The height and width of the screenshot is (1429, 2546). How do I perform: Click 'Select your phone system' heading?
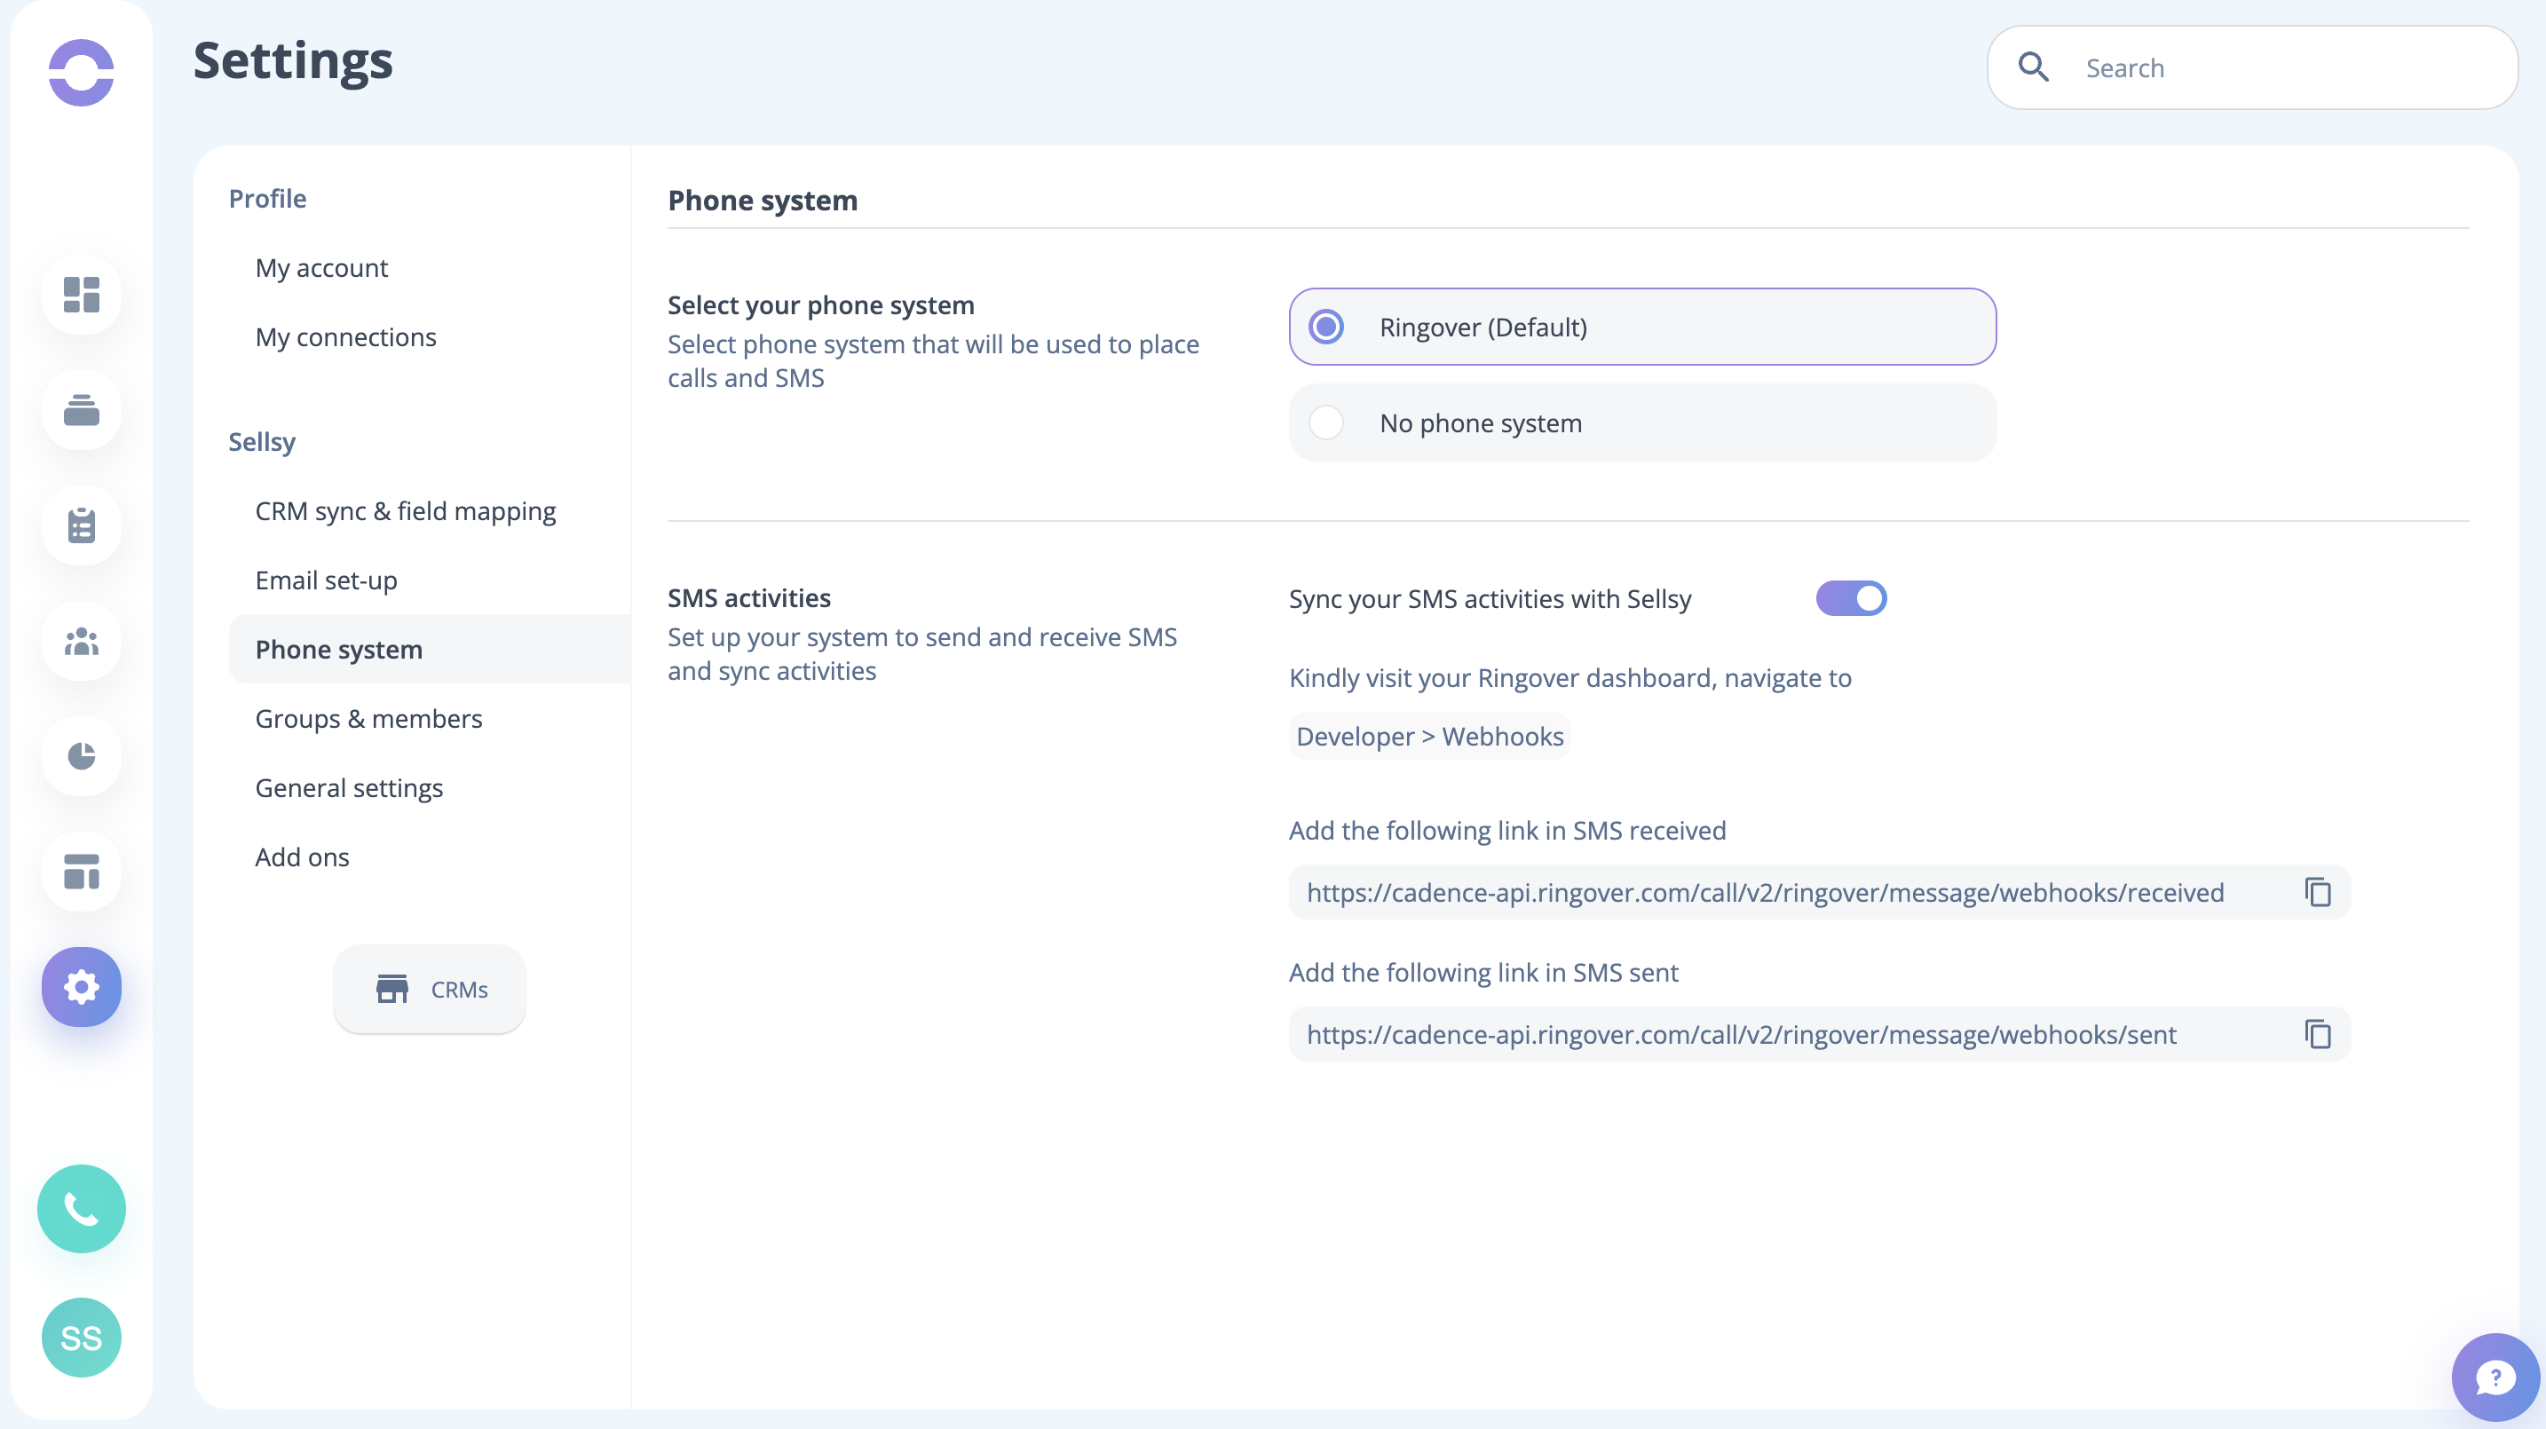tap(820, 305)
